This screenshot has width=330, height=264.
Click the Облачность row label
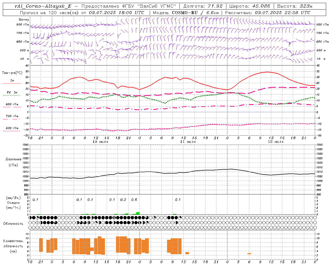coord(13,224)
